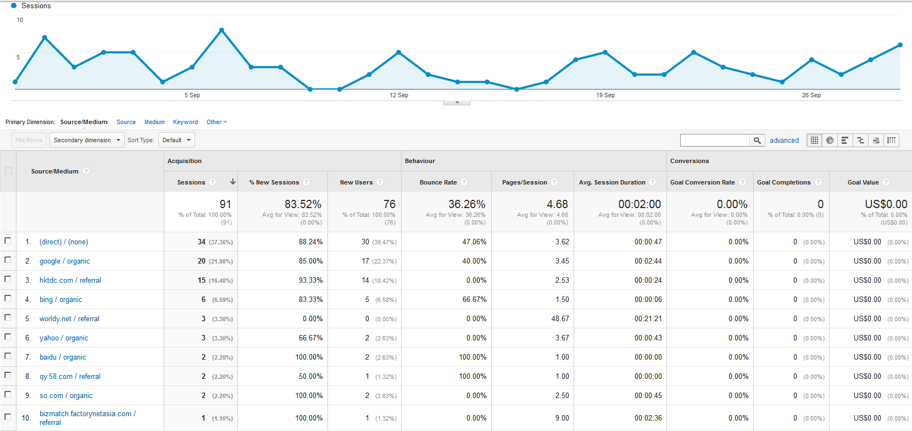This screenshot has height=431, width=912.
Task: Open the bizmatch.factorynetasia.com / referral link
Action: pos(87,418)
